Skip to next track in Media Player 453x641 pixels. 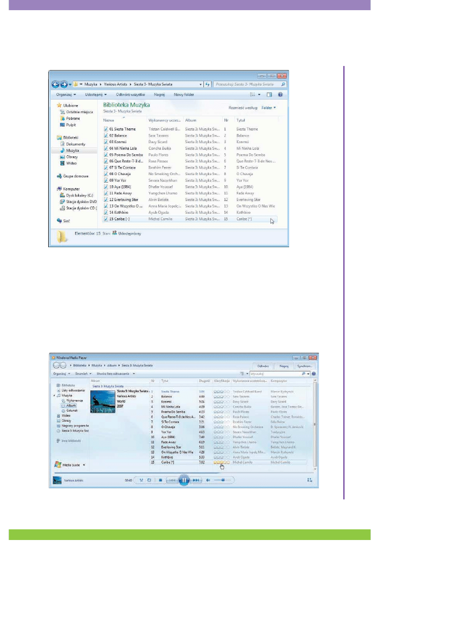click(196, 480)
